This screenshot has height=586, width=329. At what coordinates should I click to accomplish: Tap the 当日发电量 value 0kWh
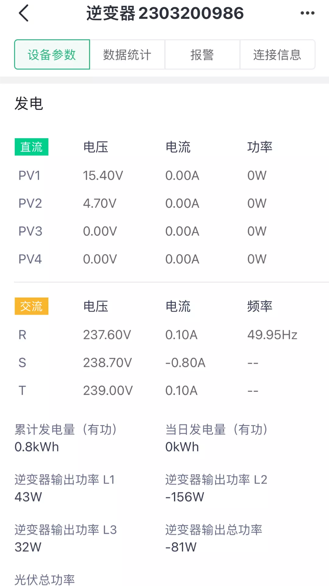pyautogui.click(x=182, y=447)
